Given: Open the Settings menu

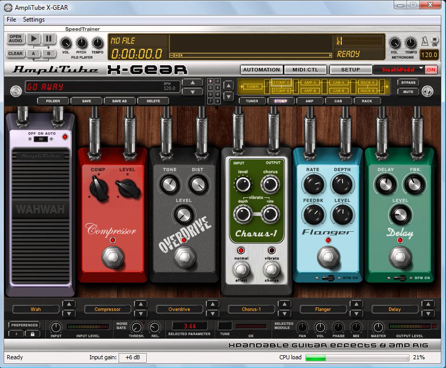Looking at the screenshot, I should click(34, 20).
